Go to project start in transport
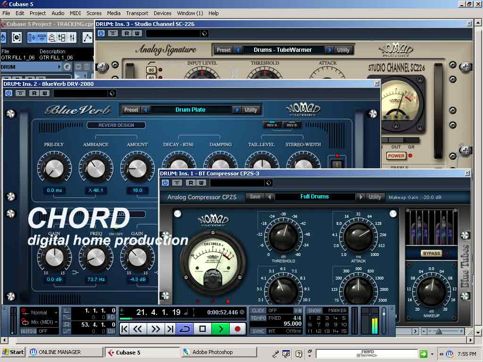This screenshot has height=362, width=483. point(124,329)
